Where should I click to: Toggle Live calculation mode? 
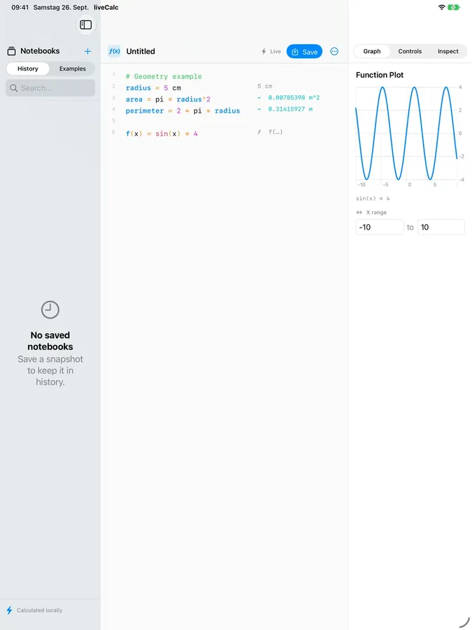pyautogui.click(x=271, y=51)
